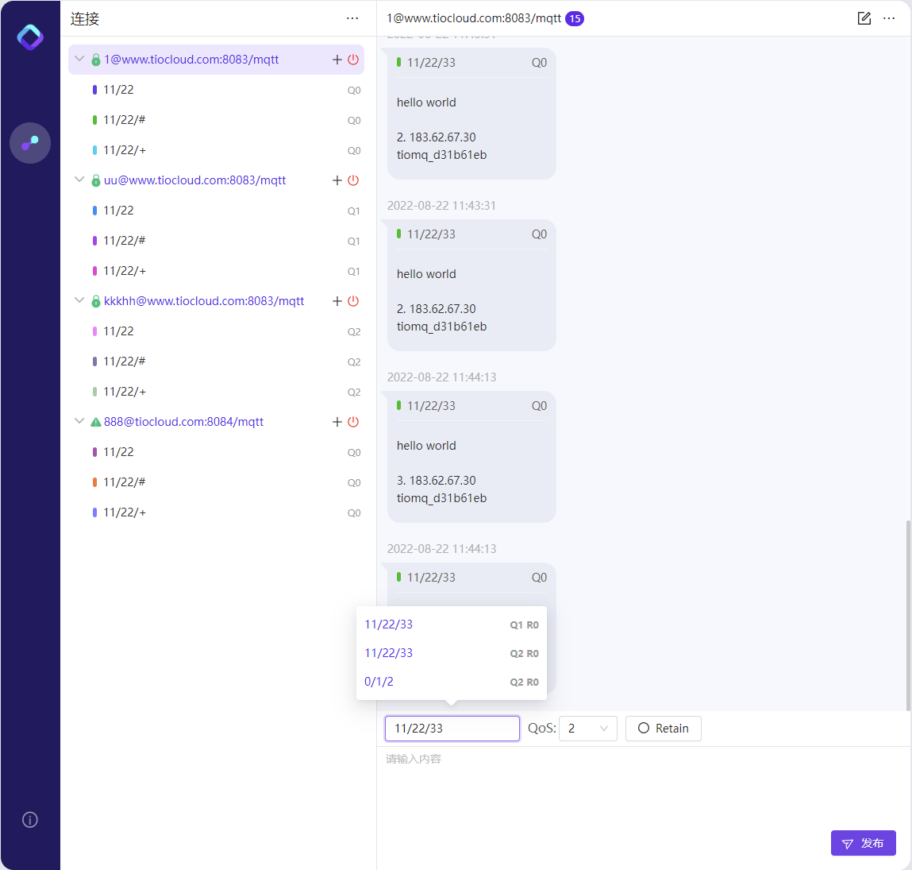Add subscription to 1@www.tiocloud.com connection
Image resolution: width=912 pixels, height=870 pixels.
coord(337,60)
